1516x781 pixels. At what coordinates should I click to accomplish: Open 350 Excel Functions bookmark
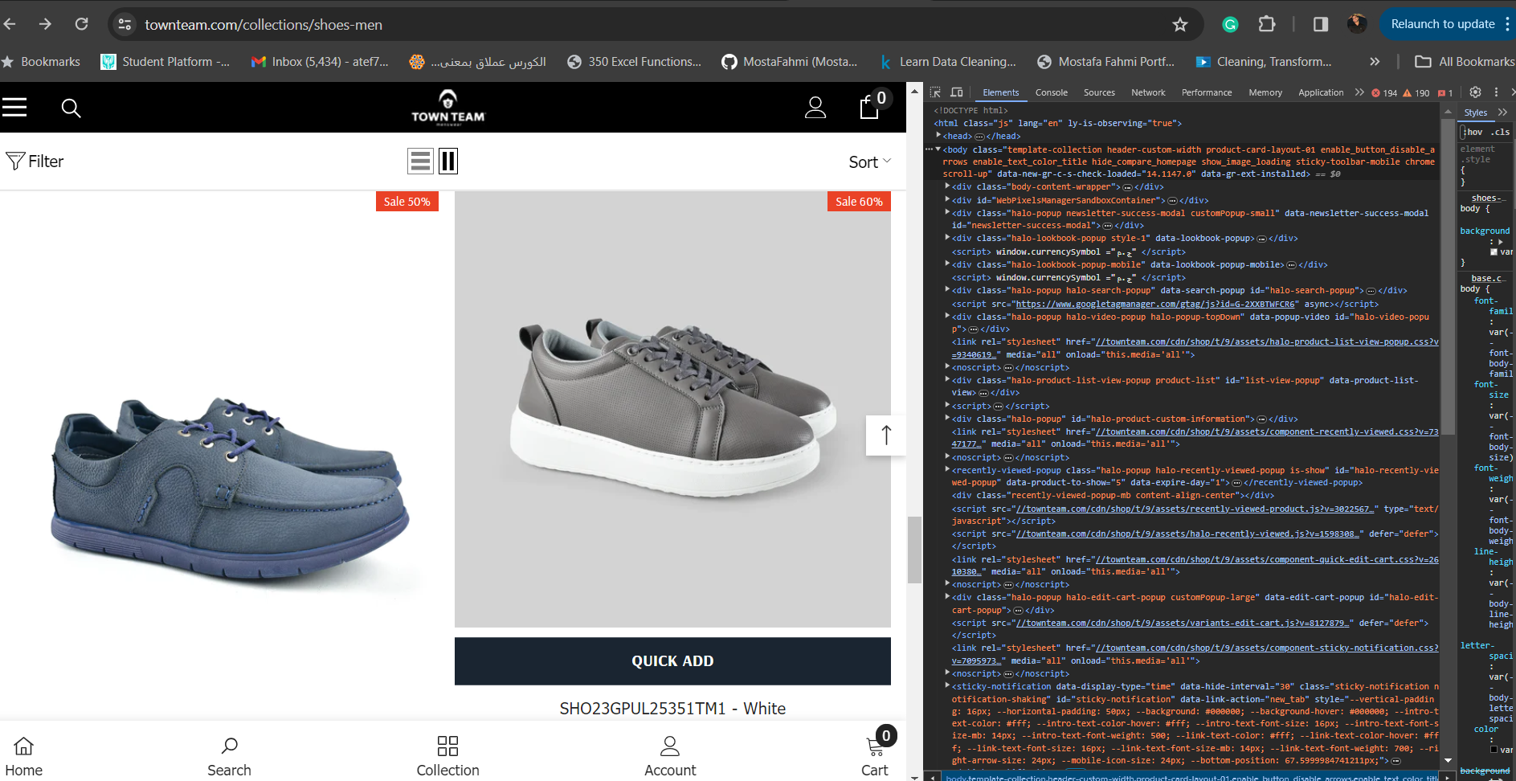(634, 62)
